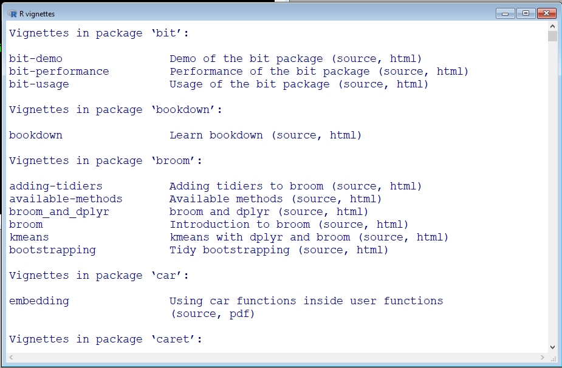Minimize the R vignettes window
Screen dimensions: 562x368
[x=505, y=13]
